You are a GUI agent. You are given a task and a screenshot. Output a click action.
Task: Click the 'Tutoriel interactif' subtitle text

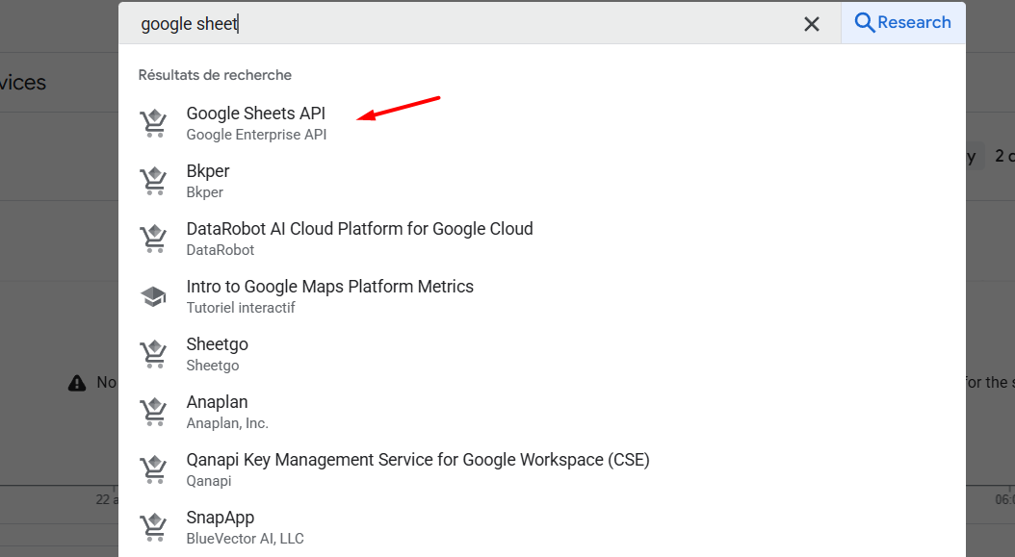click(x=241, y=307)
